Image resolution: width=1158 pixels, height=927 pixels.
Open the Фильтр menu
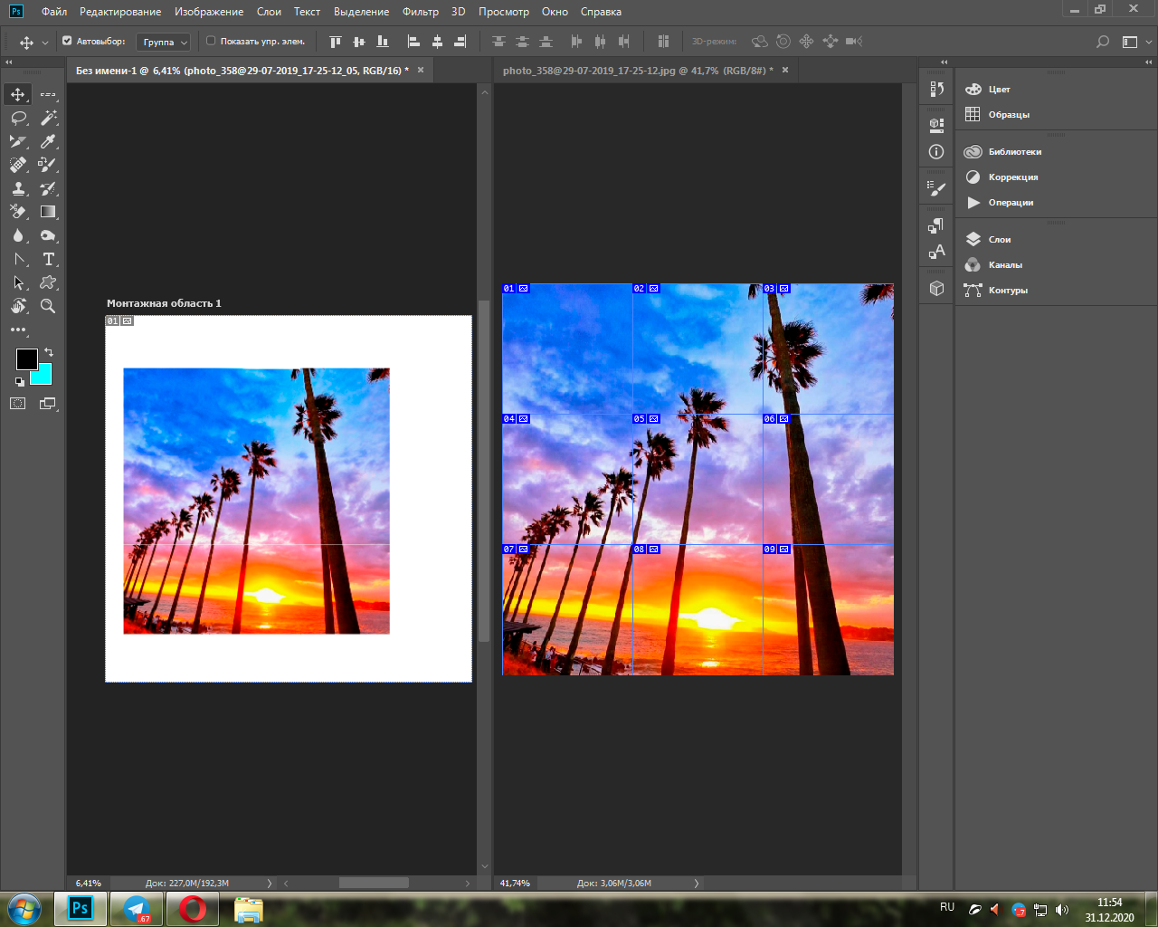tap(421, 12)
